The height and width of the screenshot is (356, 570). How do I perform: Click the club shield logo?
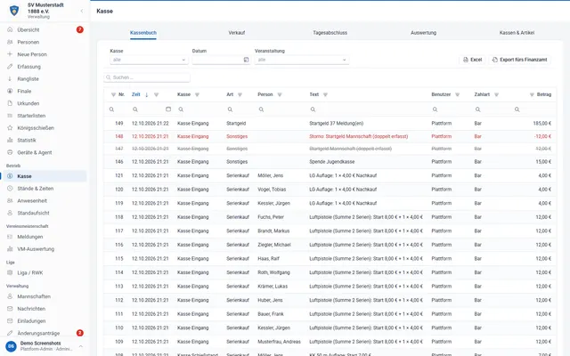click(14, 11)
